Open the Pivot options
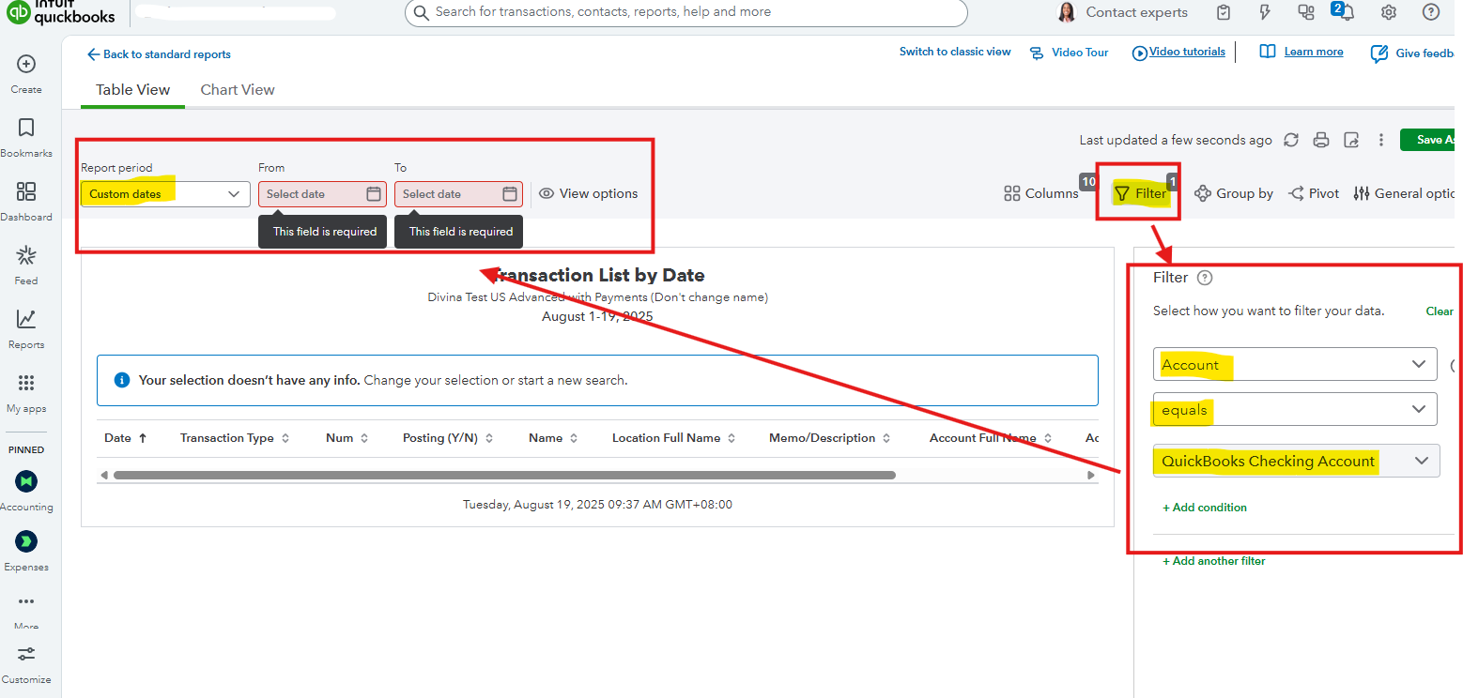The width and height of the screenshot is (1463, 698). click(x=1314, y=193)
